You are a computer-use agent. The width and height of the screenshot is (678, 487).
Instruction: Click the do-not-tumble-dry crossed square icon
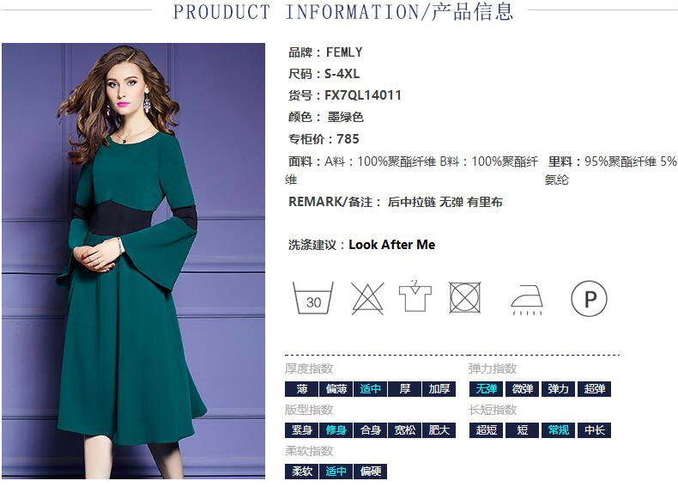(x=465, y=297)
